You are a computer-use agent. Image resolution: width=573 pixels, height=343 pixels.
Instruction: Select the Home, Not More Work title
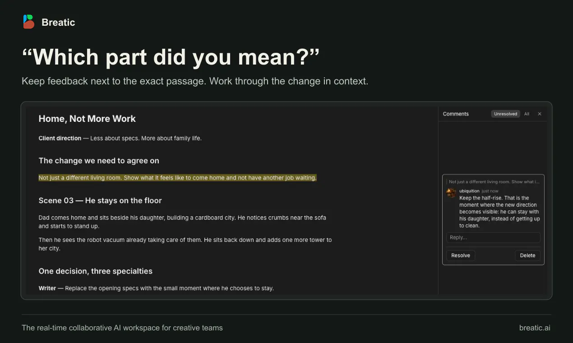tap(87, 119)
